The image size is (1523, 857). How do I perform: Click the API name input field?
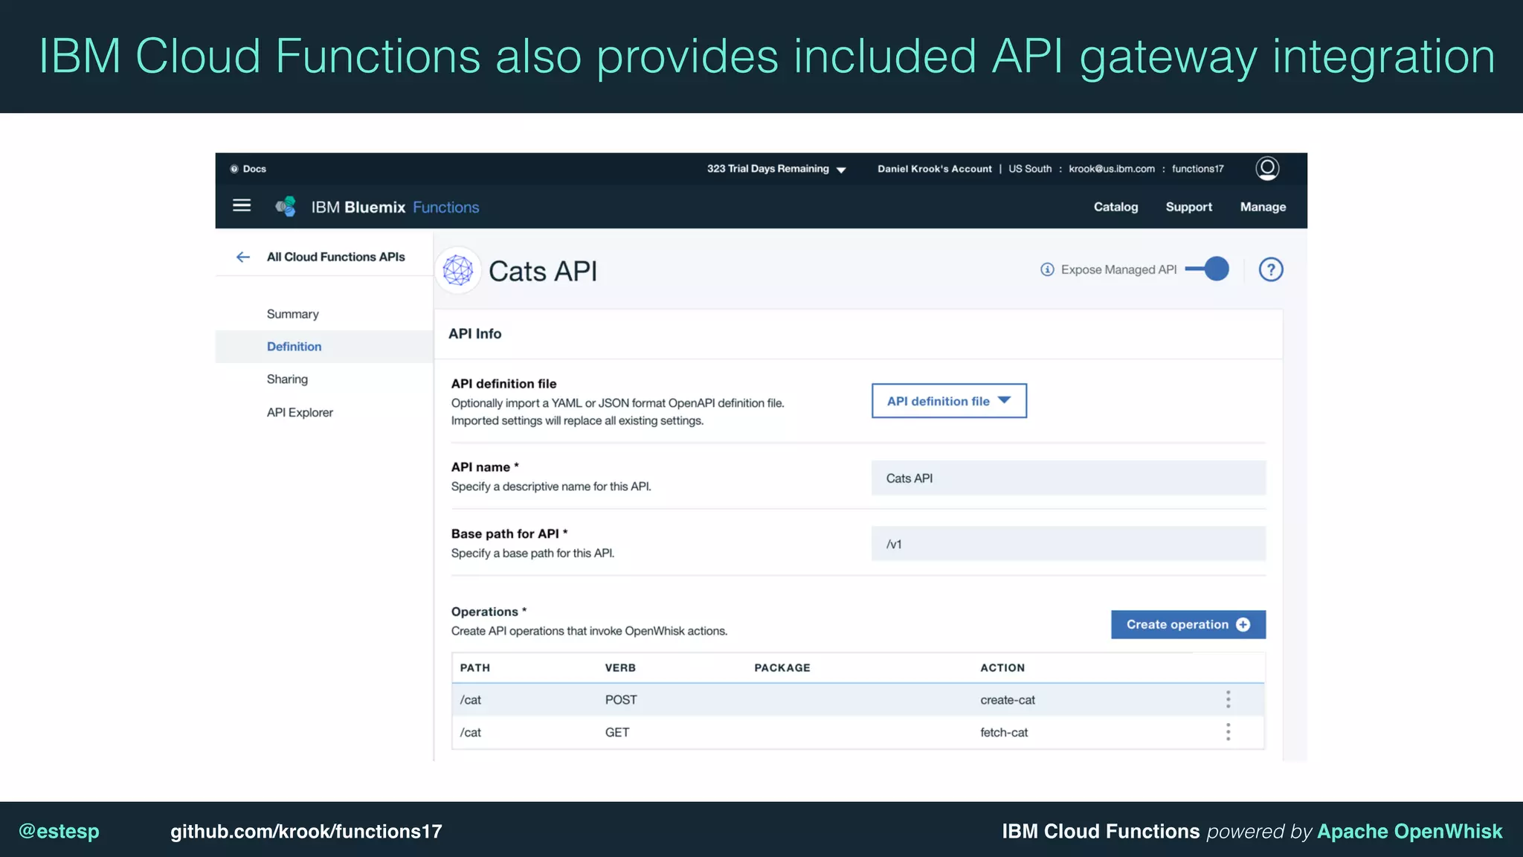[x=1069, y=478]
